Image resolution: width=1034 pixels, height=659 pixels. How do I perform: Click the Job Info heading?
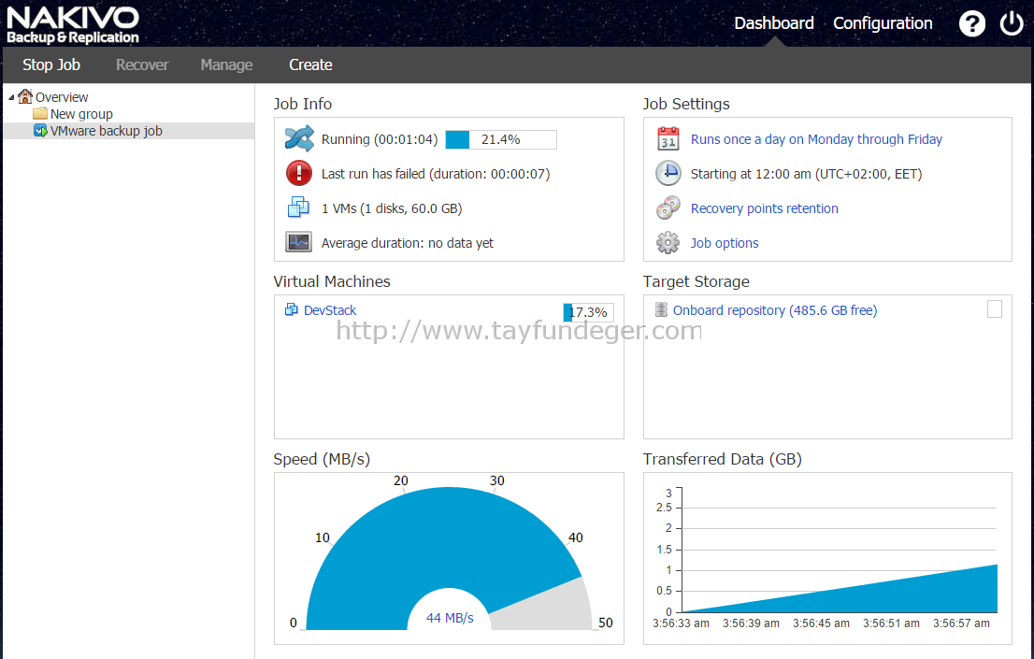[x=303, y=104]
